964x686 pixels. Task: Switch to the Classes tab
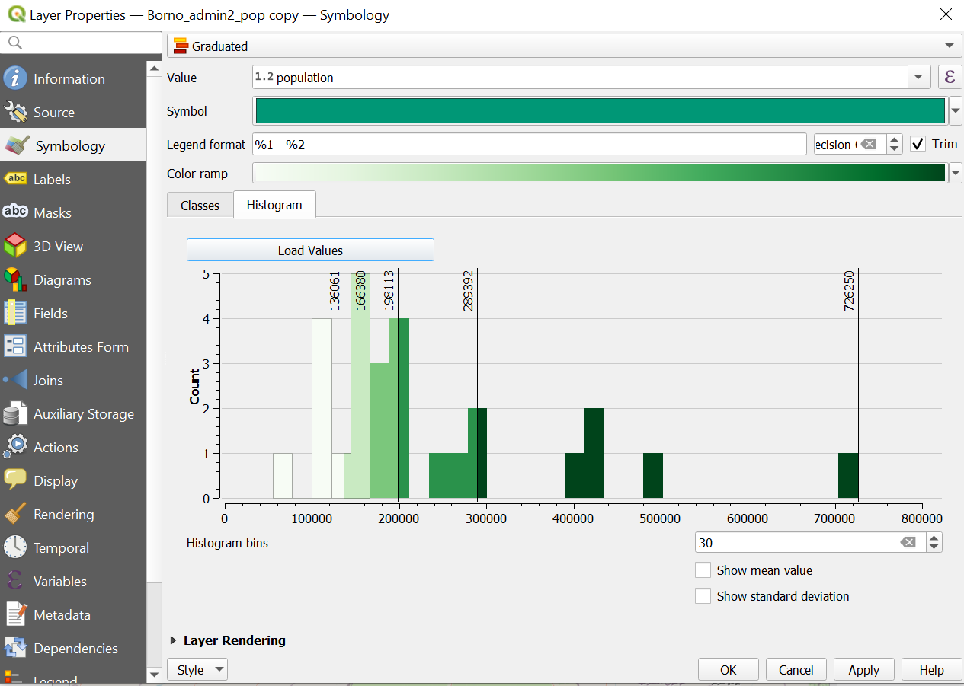[x=200, y=206]
